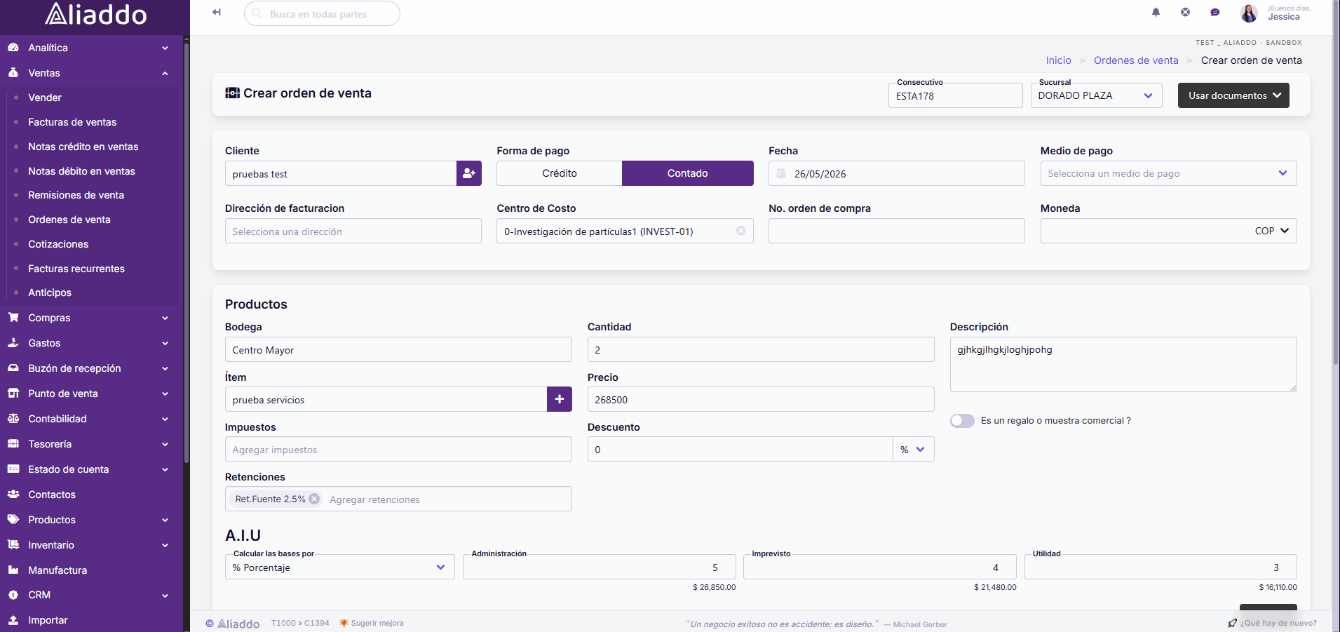Collapse the sidebar with the arrow icon
Screen dimensions: 1340x632
pyautogui.click(x=217, y=12)
